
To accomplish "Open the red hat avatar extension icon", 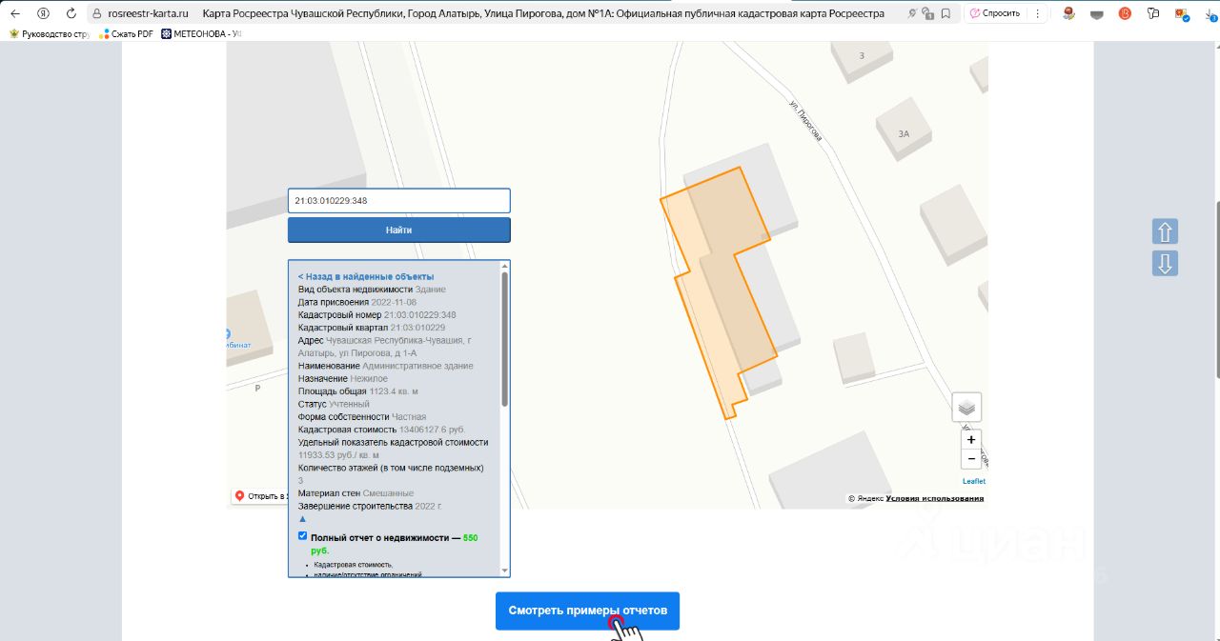I will (1069, 13).
